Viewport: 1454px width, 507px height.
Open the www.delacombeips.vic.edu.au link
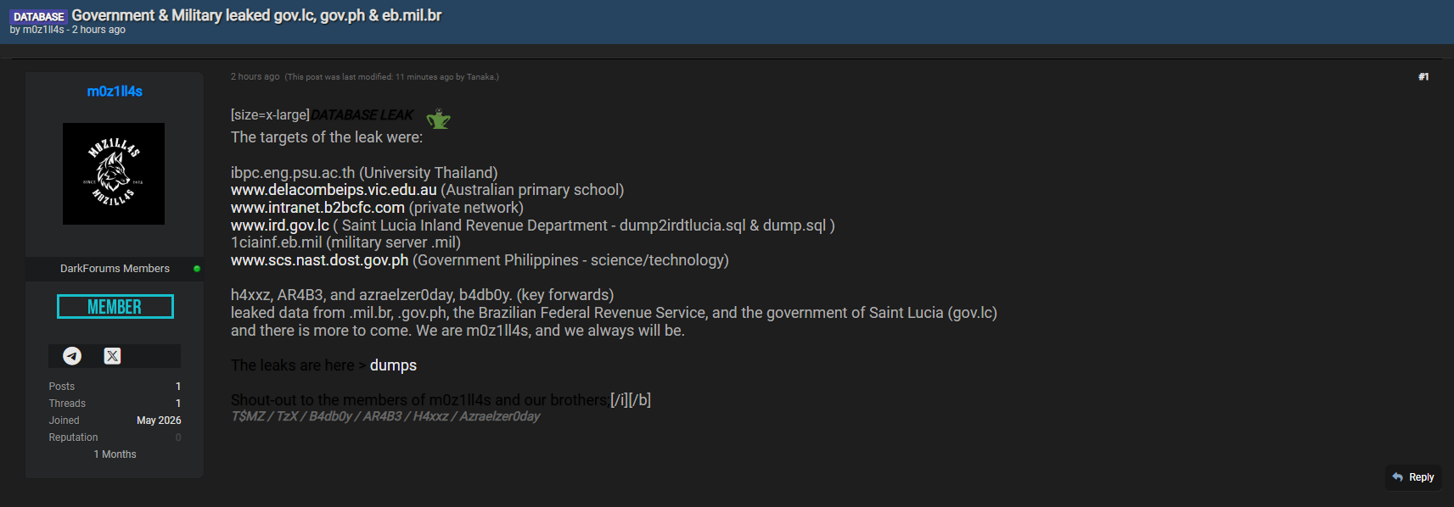click(x=334, y=190)
